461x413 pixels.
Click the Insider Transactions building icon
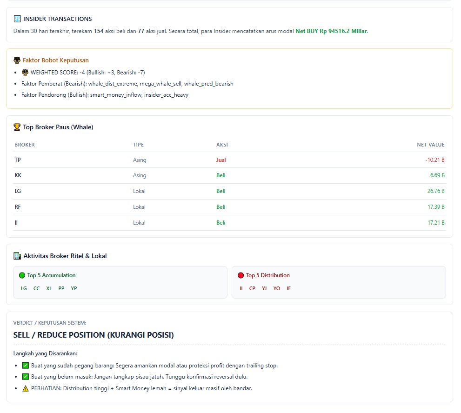pyautogui.click(x=17, y=19)
